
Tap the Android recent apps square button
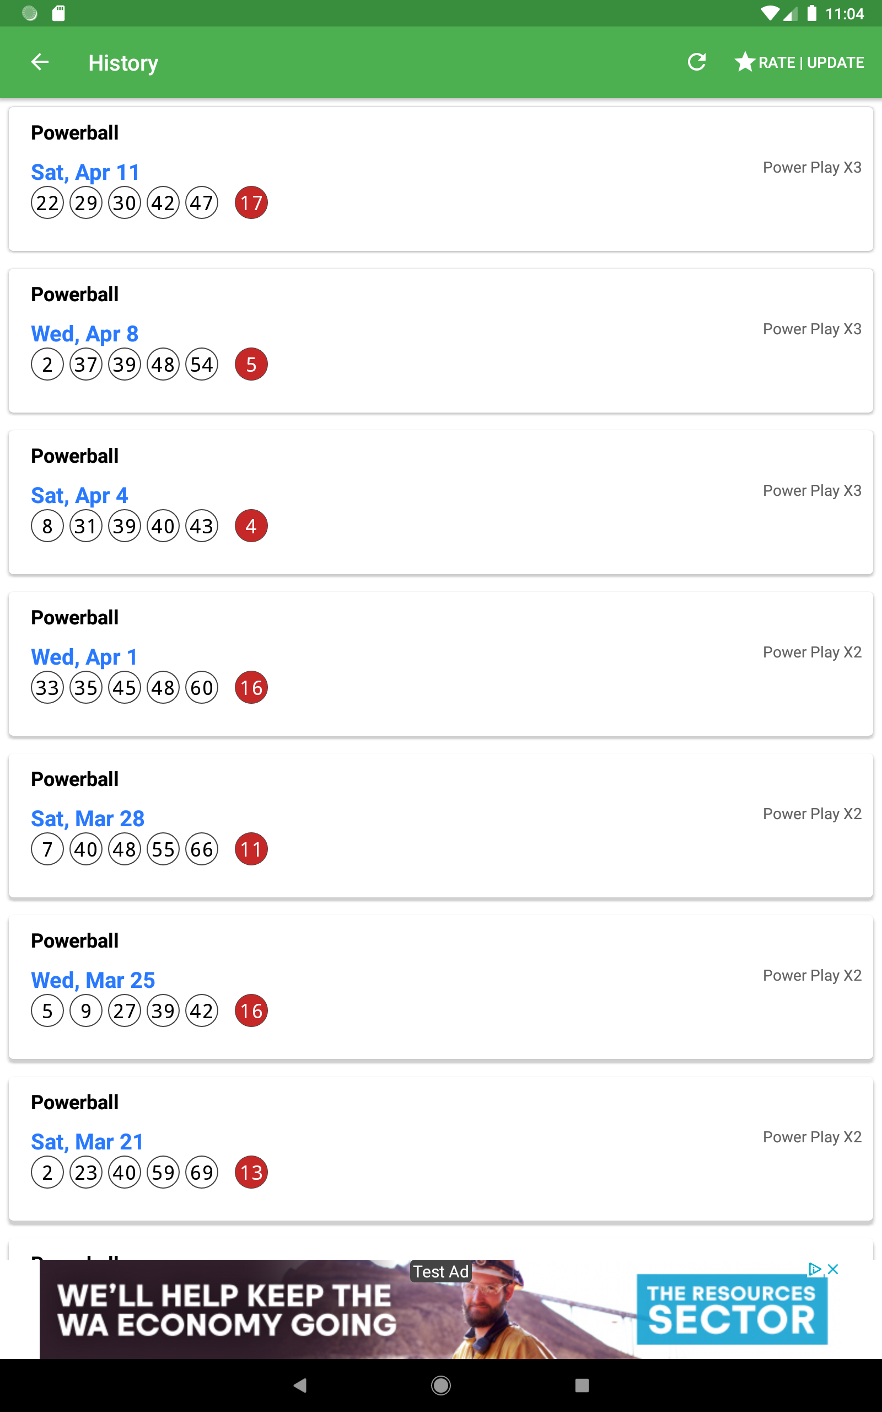582,1385
